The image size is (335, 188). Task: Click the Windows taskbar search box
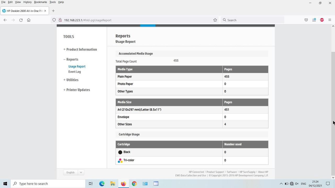coord(48,184)
